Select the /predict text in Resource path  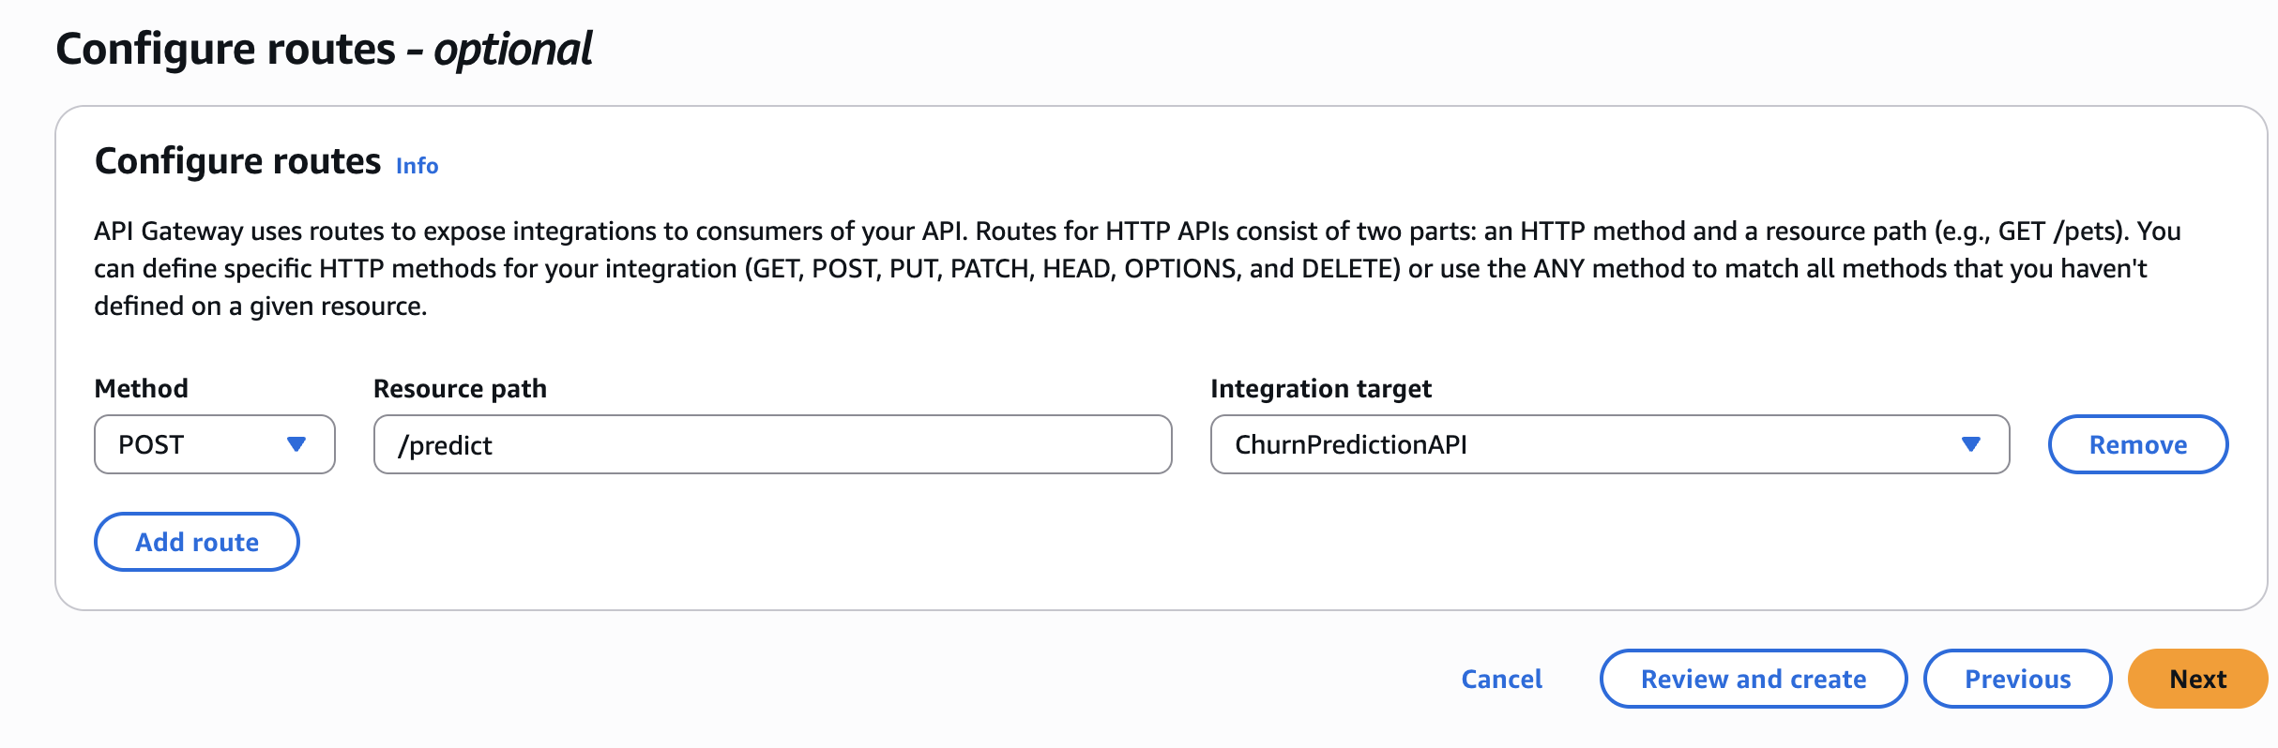(x=448, y=444)
